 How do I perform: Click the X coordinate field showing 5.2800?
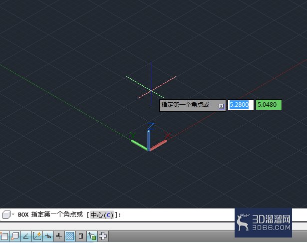click(241, 105)
